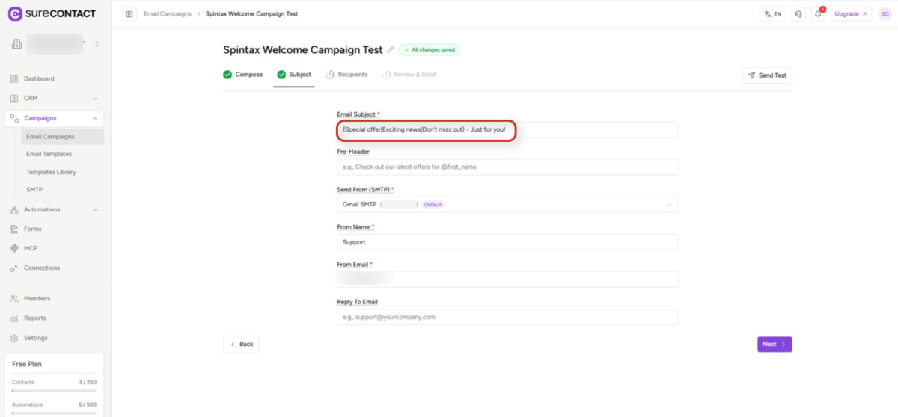Open the headset support icon

pyautogui.click(x=798, y=13)
